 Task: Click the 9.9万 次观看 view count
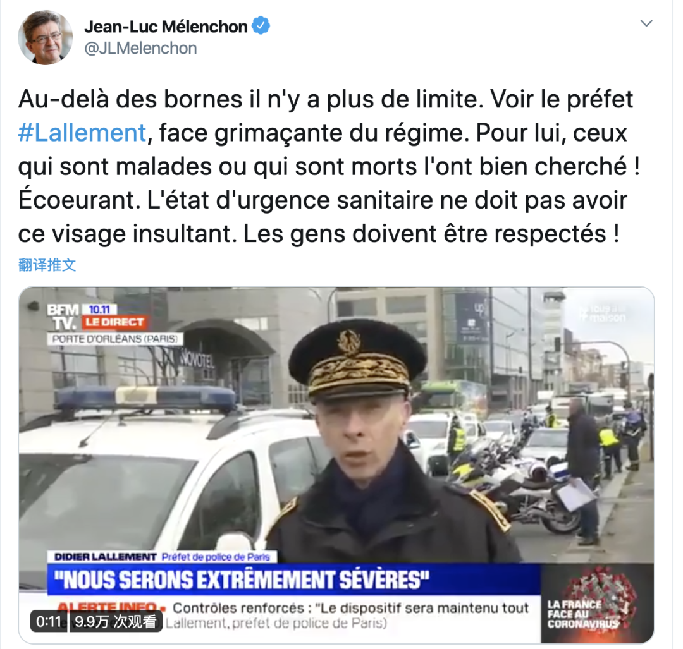tap(116, 621)
